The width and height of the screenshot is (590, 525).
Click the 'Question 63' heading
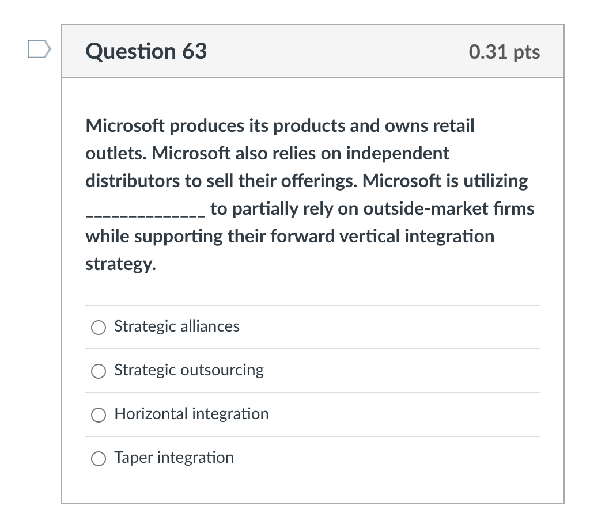(x=146, y=52)
